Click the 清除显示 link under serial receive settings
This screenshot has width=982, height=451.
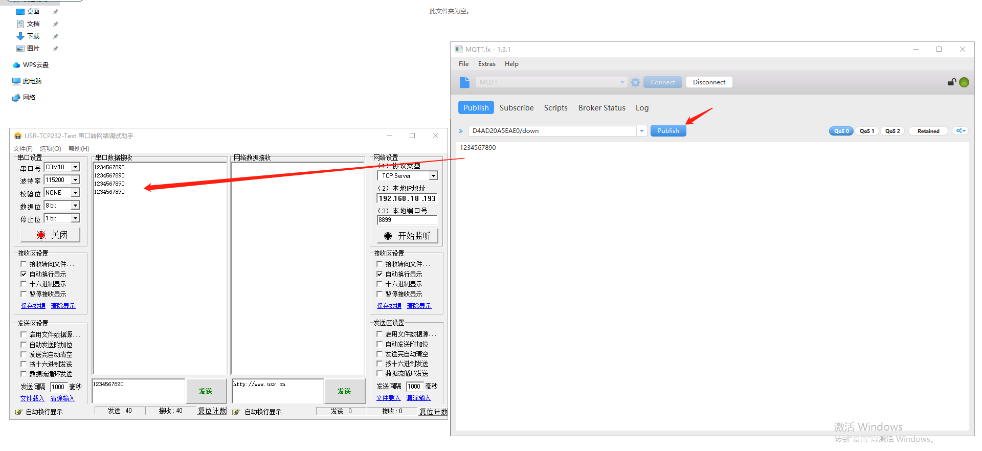click(x=63, y=306)
